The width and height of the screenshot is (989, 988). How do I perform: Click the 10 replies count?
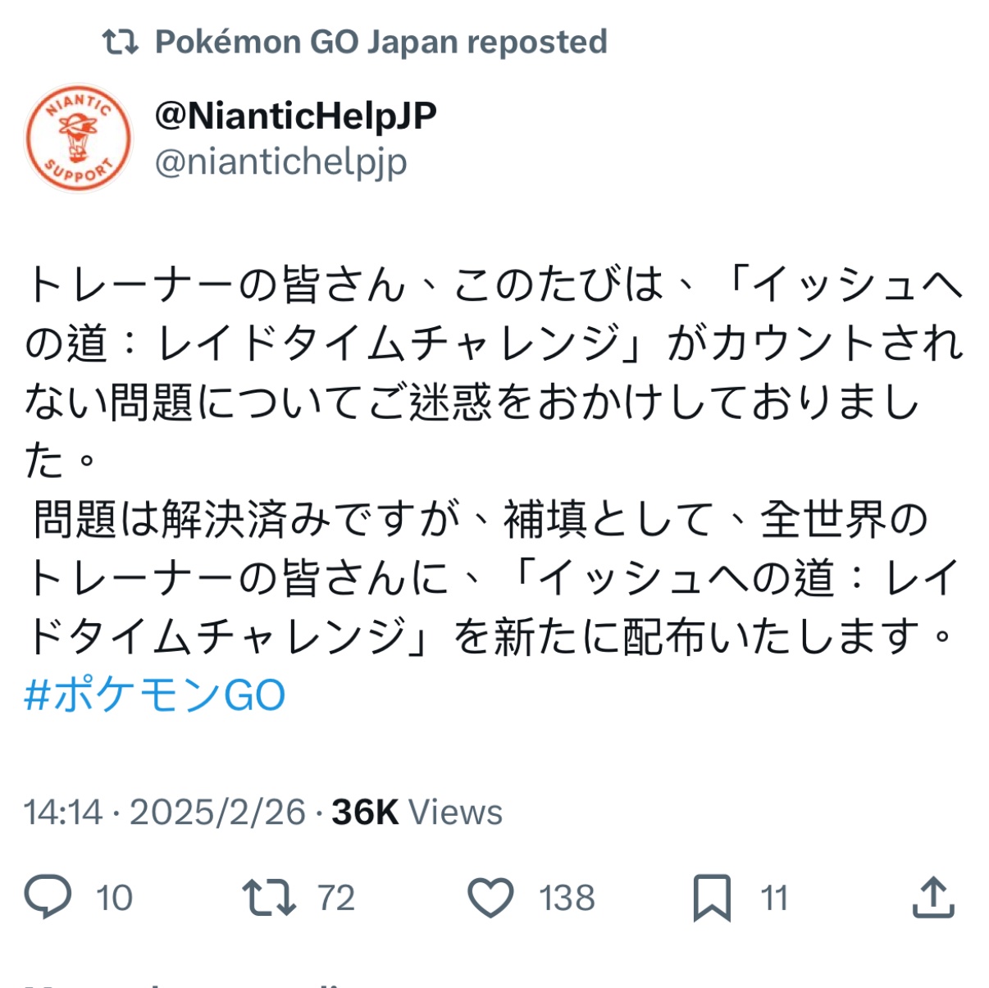coord(114,898)
